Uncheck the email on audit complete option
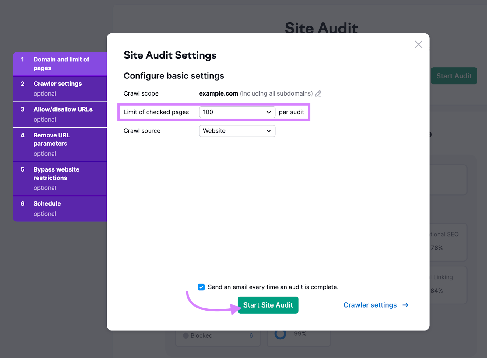The image size is (487, 358). (x=201, y=287)
